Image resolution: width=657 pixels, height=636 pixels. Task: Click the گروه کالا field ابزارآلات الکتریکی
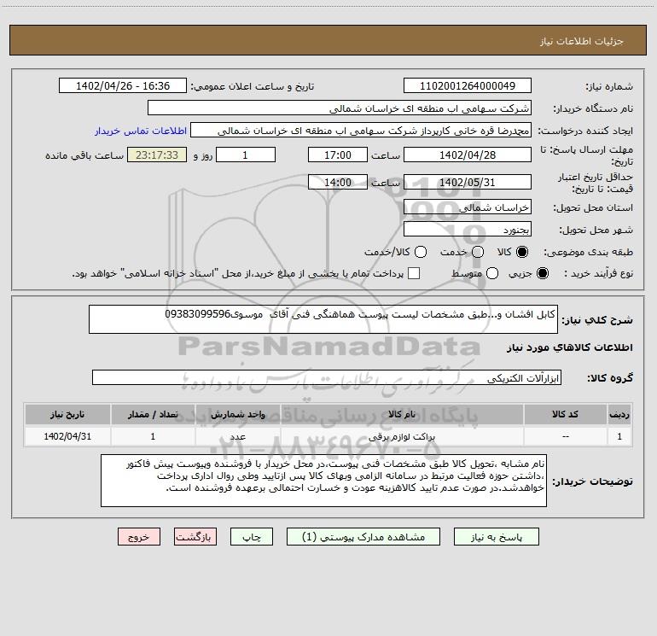pos(327,377)
